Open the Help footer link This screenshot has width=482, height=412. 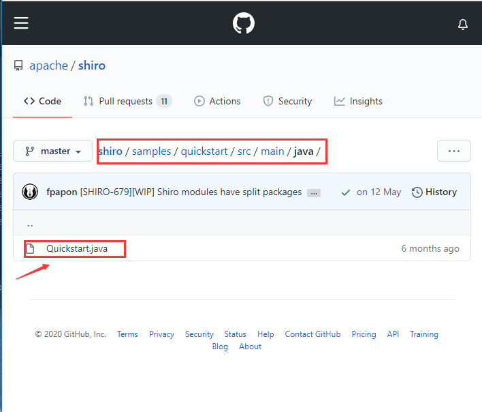click(266, 334)
